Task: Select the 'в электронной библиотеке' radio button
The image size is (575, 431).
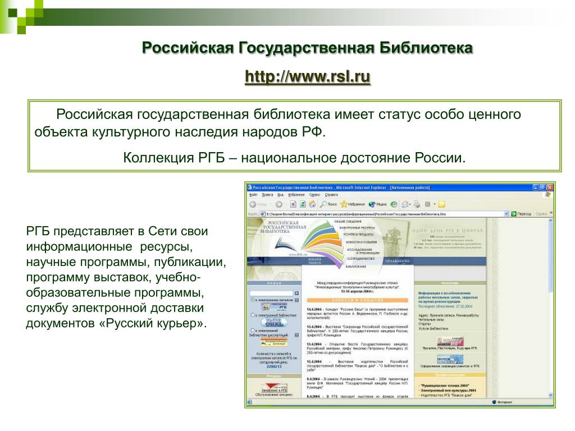Action: (x=253, y=315)
